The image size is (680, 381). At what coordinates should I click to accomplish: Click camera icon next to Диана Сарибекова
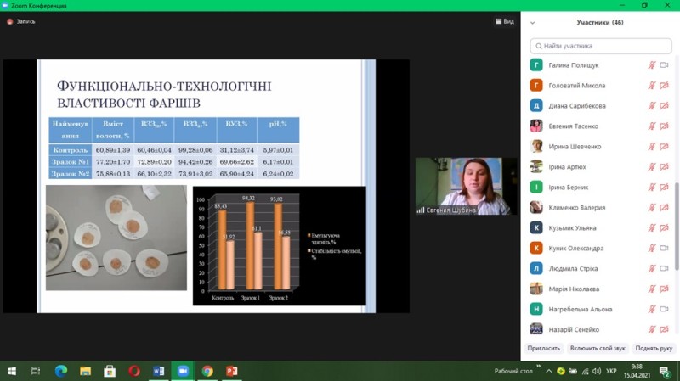tap(664, 106)
